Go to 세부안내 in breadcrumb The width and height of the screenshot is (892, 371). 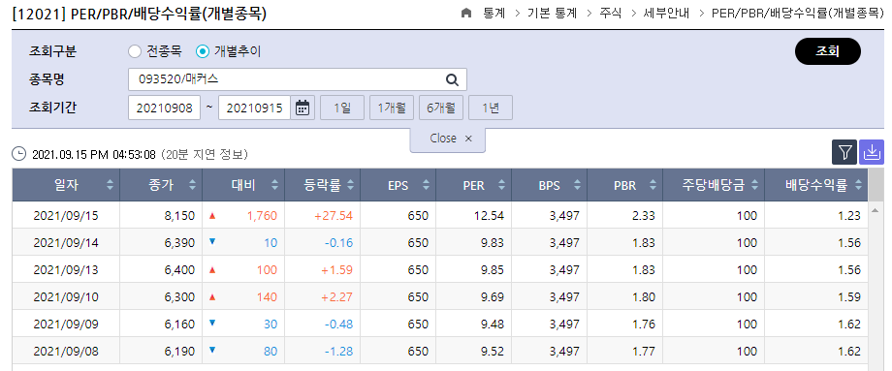point(667,14)
